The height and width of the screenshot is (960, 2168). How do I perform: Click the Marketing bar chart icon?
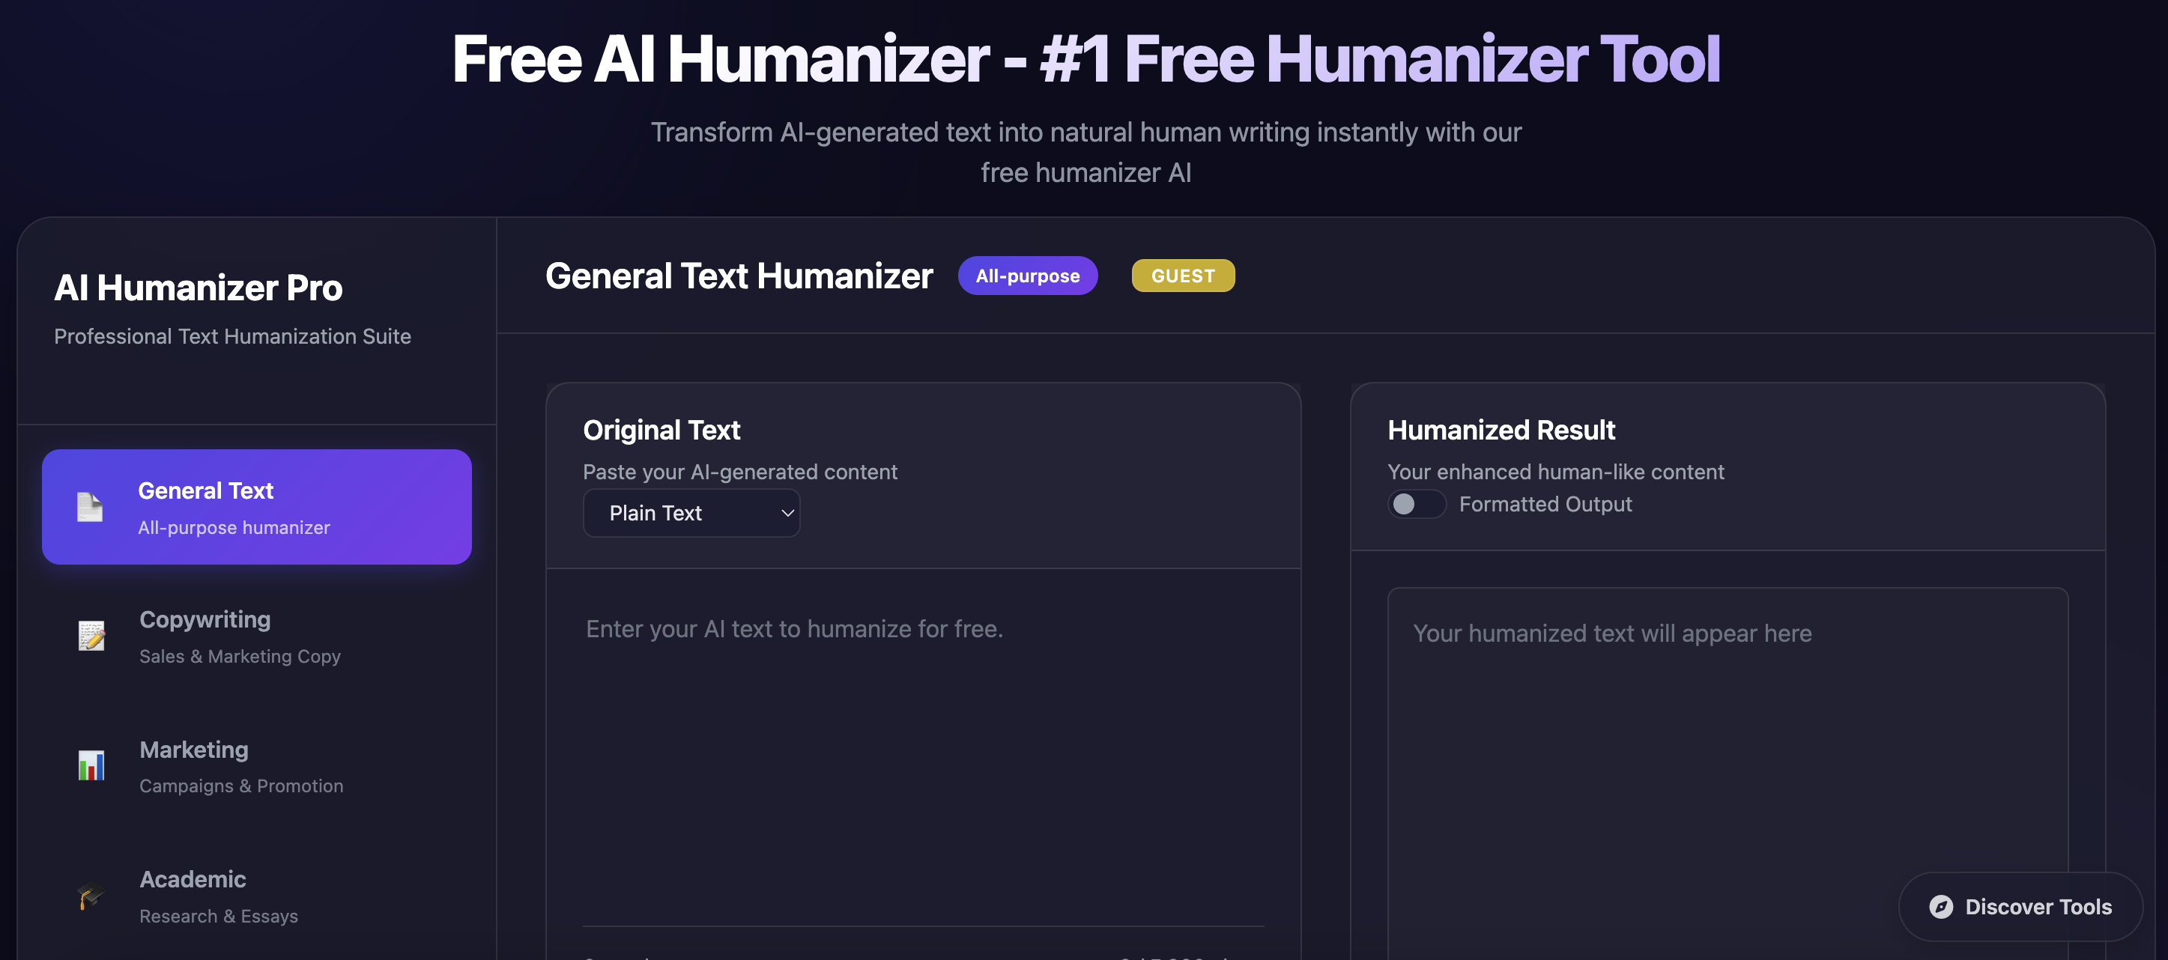pyautogui.click(x=91, y=765)
